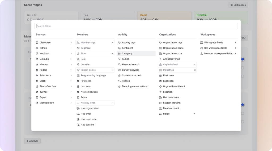Remove the Activity level filter
The height and width of the screenshot is (151, 272).
112,103
